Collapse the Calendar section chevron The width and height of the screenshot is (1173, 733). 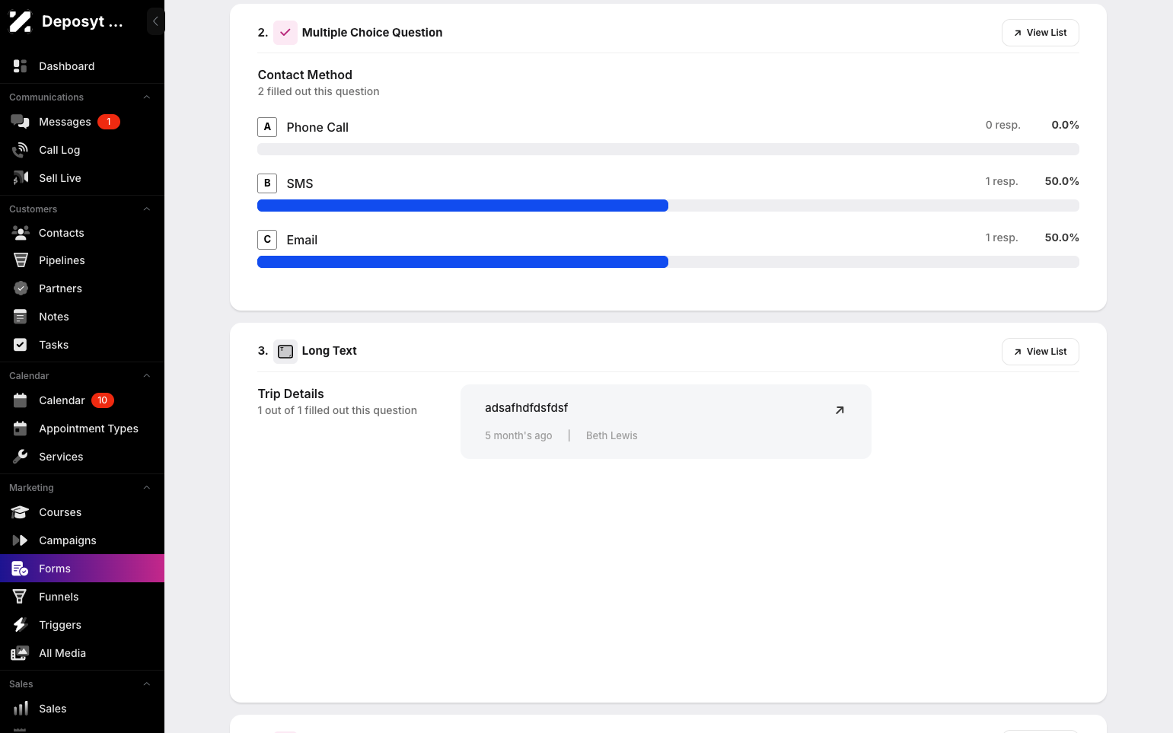click(x=147, y=376)
